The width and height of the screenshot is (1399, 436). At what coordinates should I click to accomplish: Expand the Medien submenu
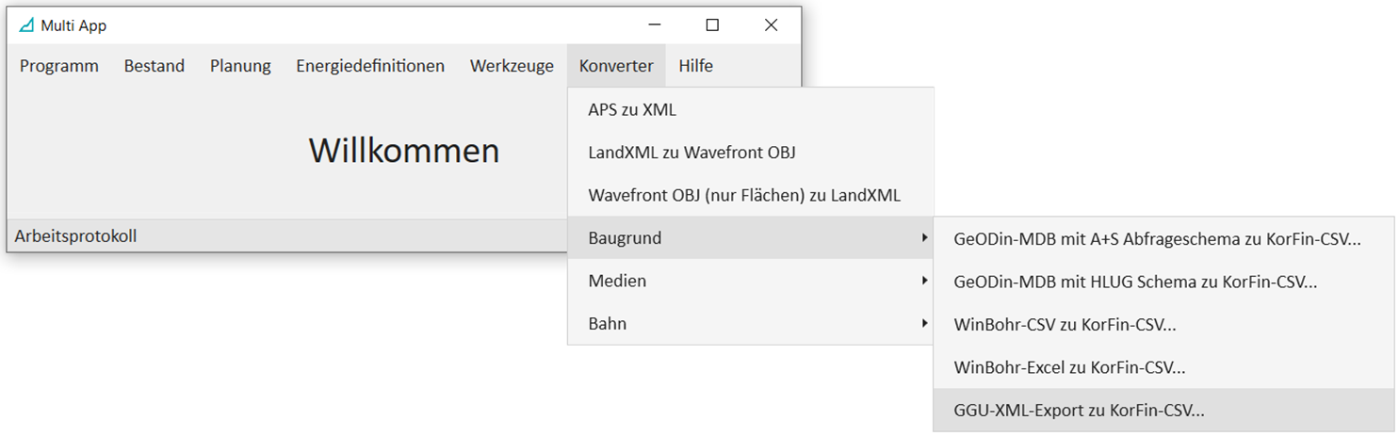tap(750, 281)
